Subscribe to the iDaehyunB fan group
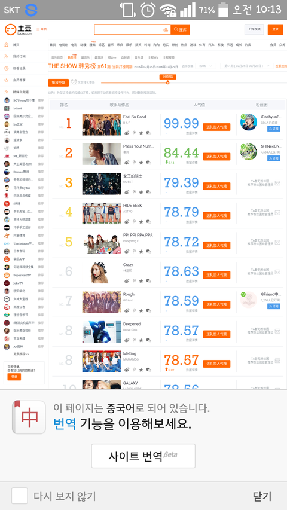Image resolution: width=287 pixels, height=510 pixels. coord(274,129)
